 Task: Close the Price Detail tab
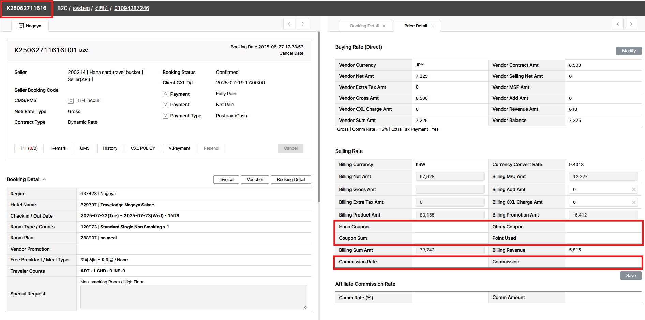click(433, 26)
